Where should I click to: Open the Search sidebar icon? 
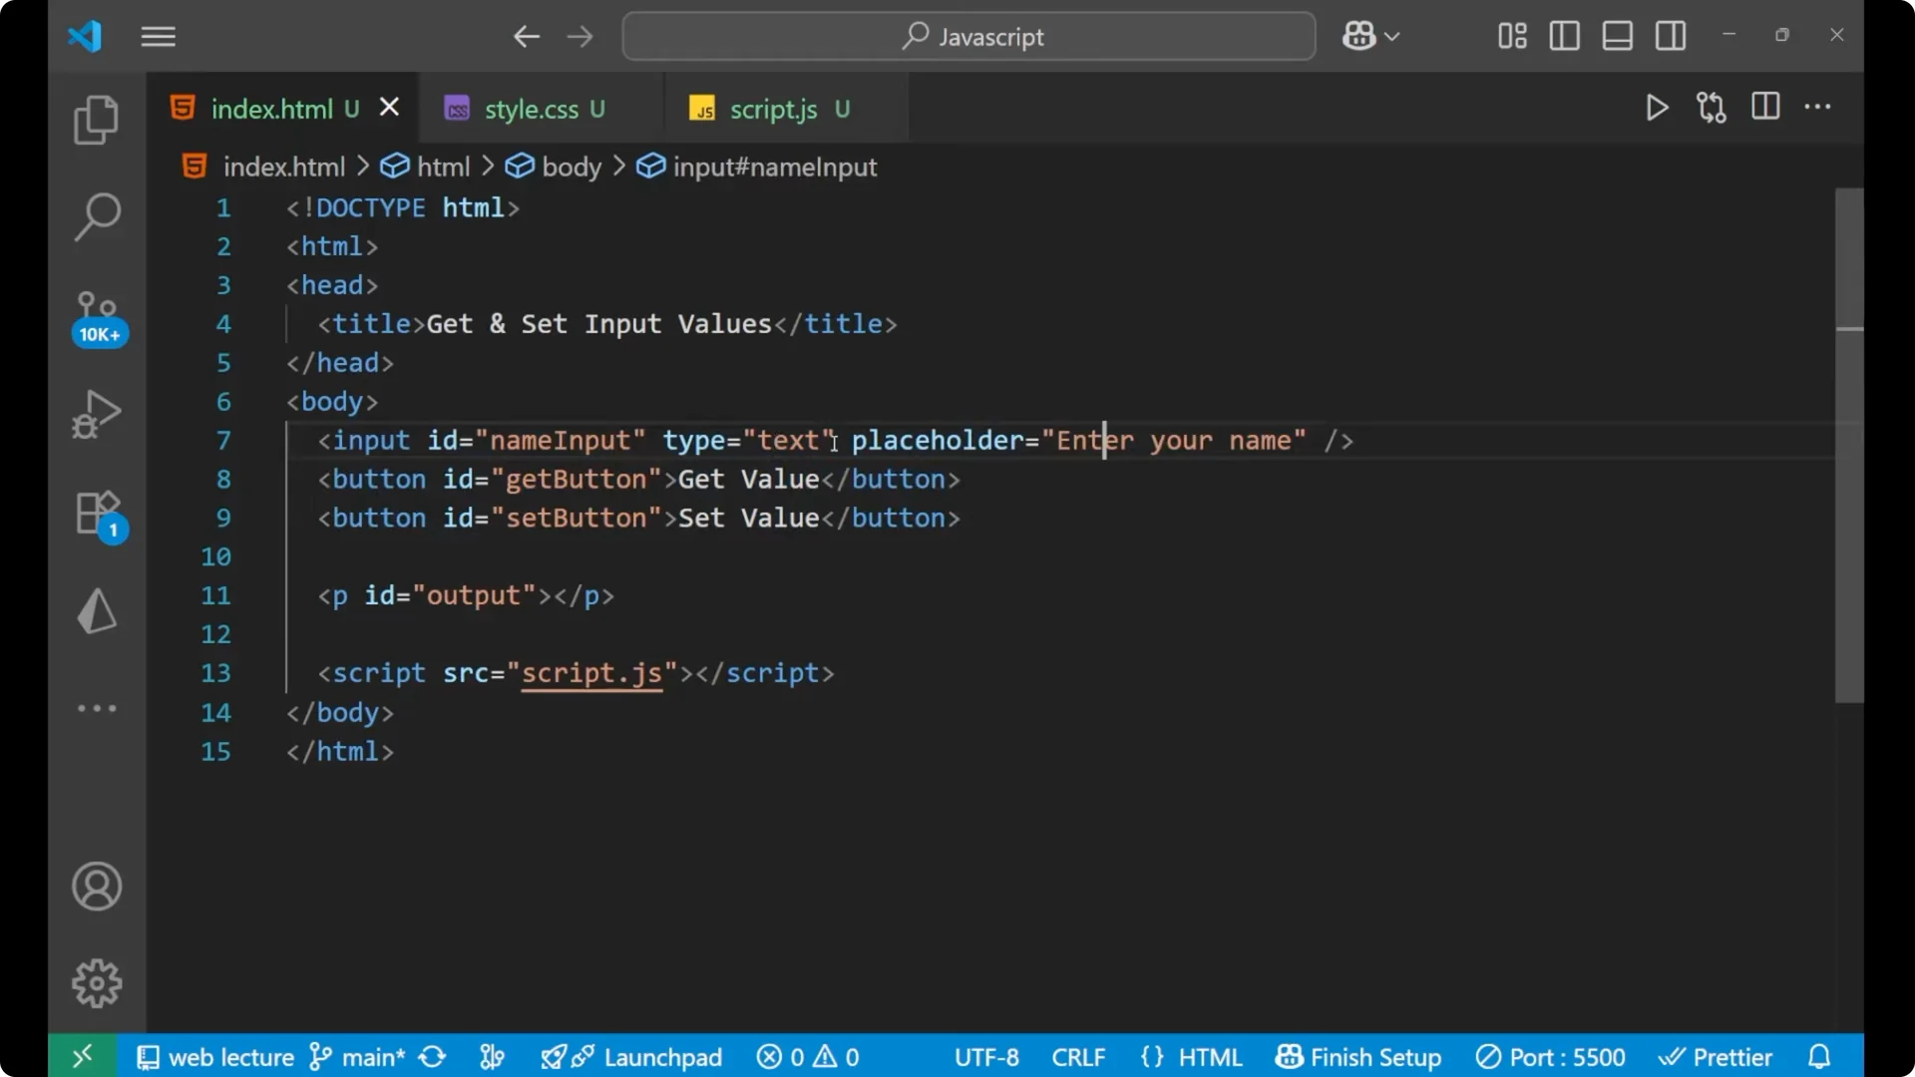96,215
